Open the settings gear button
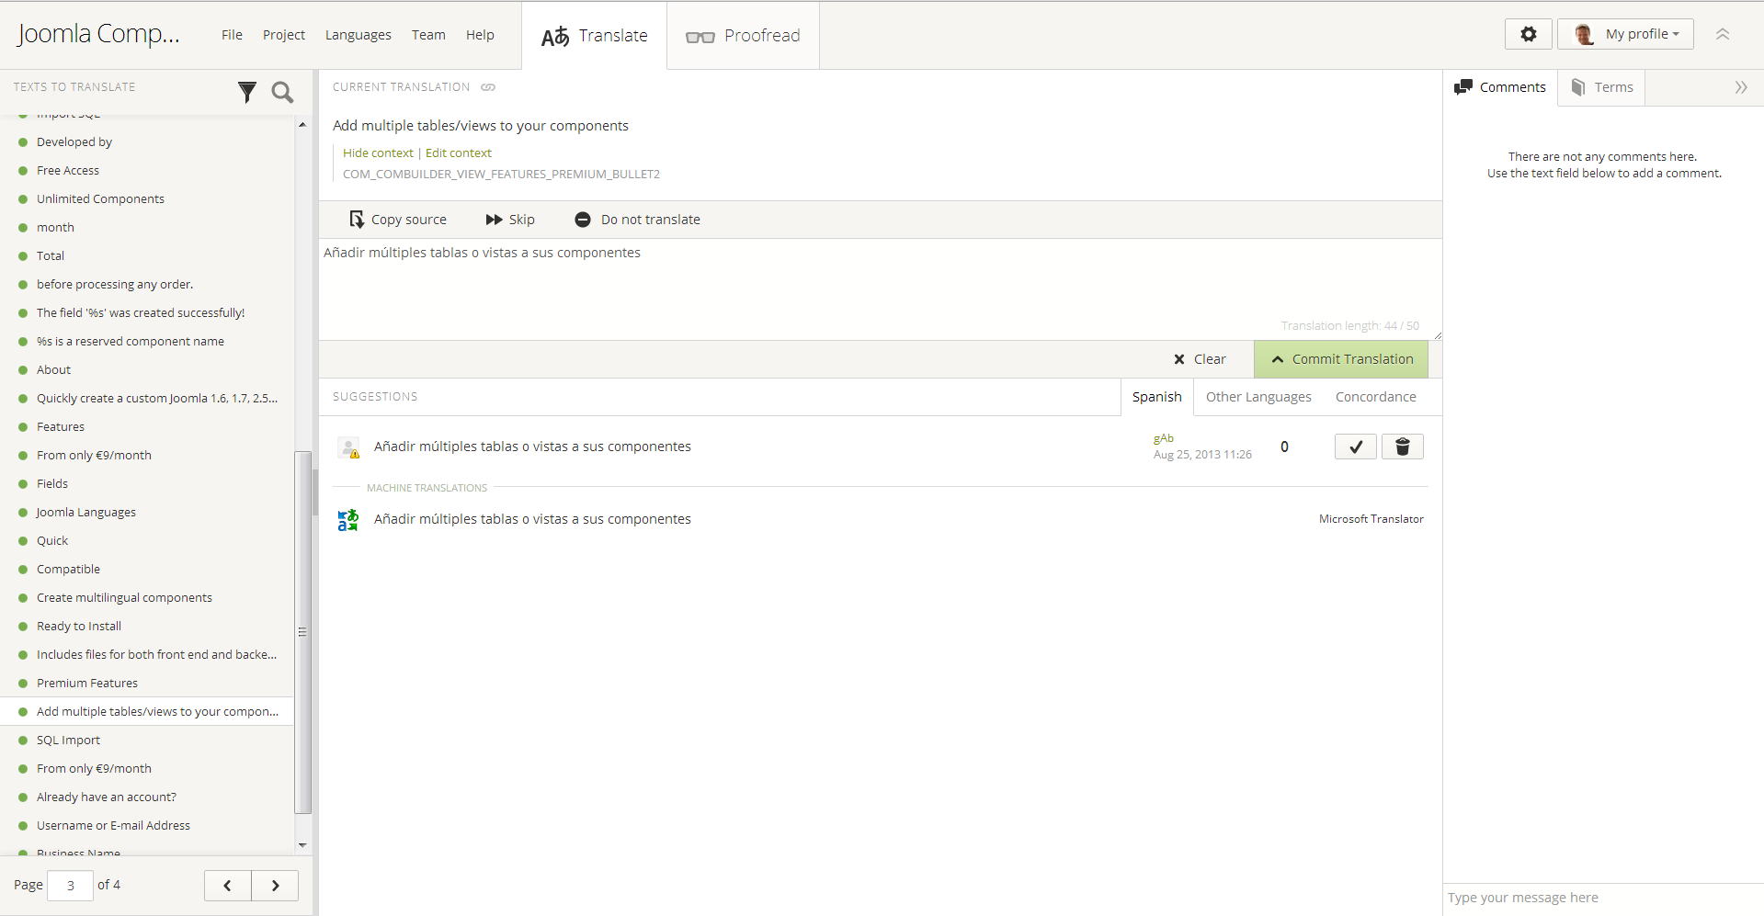The width and height of the screenshot is (1764, 916). (1528, 34)
